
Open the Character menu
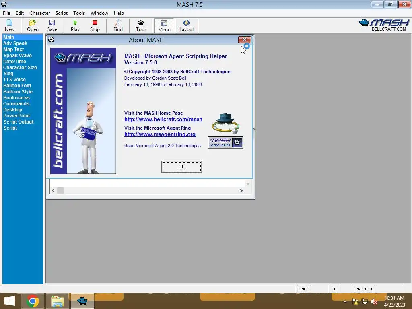click(x=40, y=13)
